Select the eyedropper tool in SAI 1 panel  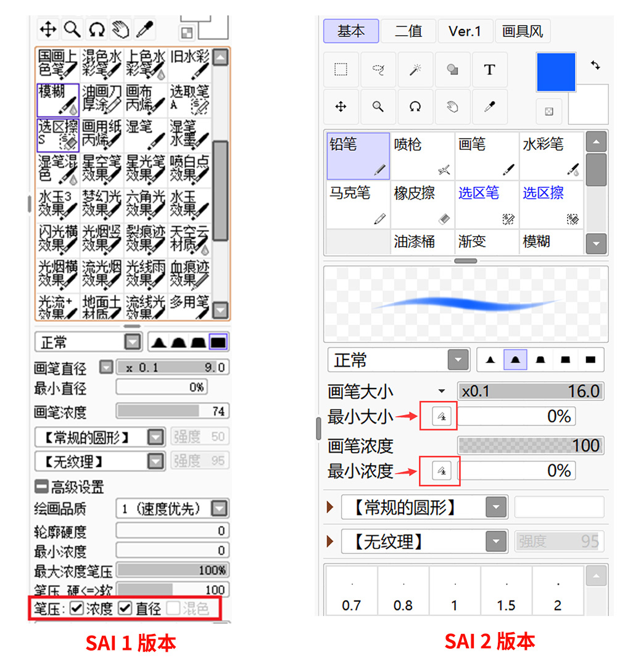coord(145,30)
